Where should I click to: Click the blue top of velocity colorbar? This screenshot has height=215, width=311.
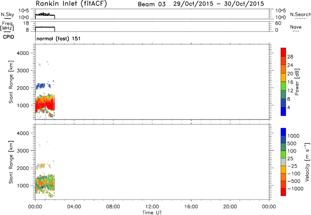(283, 132)
